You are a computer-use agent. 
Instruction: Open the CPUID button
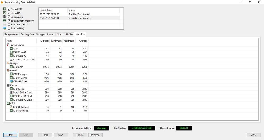click(80, 135)
